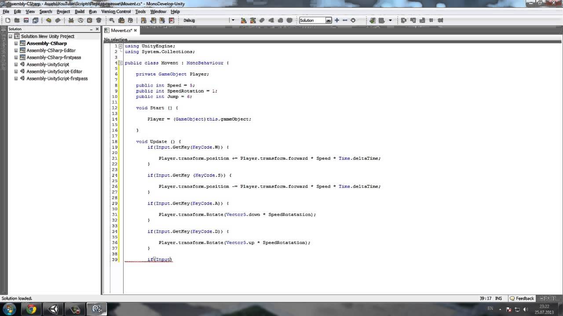Expand the Assembly-CSharp-Editor node

(16, 50)
